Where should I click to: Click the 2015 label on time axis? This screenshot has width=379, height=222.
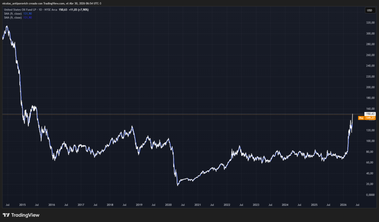[x=22, y=204]
